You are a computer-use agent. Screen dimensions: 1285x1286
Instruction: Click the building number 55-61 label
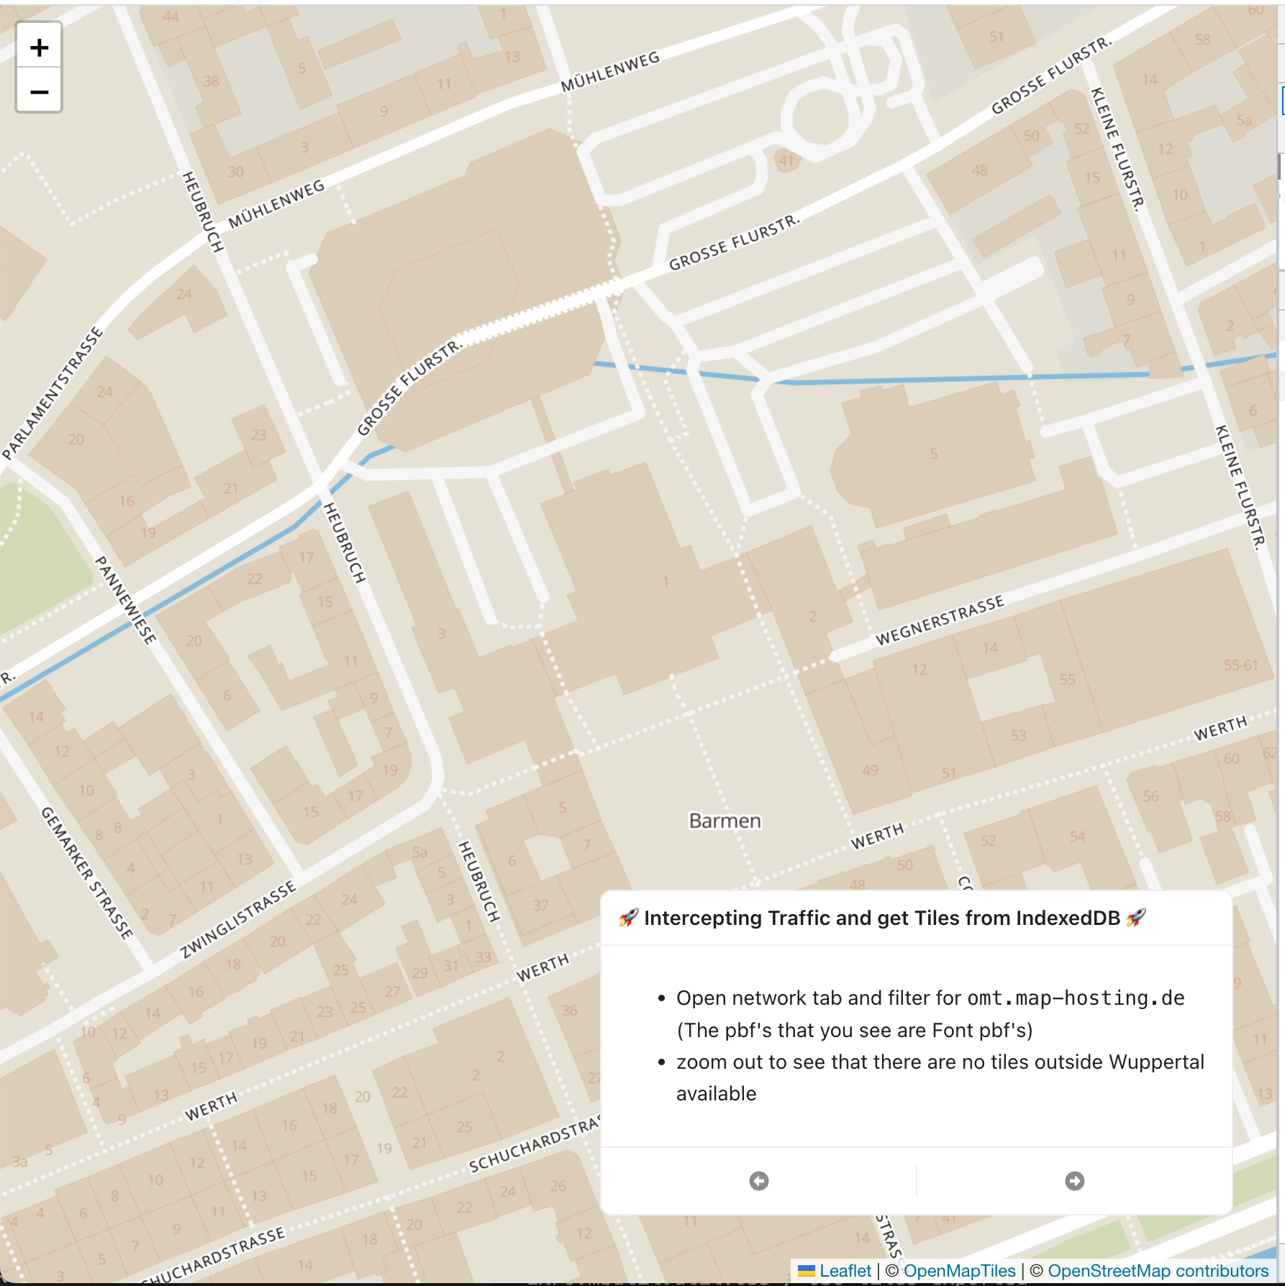point(1240,665)
